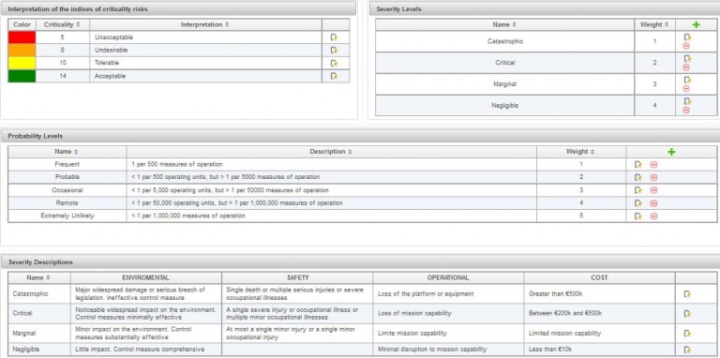Image resolution: width=720 pixels, height=358 pixels.
Task: Delete the Catastrophic severity level
Action: point(686,46)
